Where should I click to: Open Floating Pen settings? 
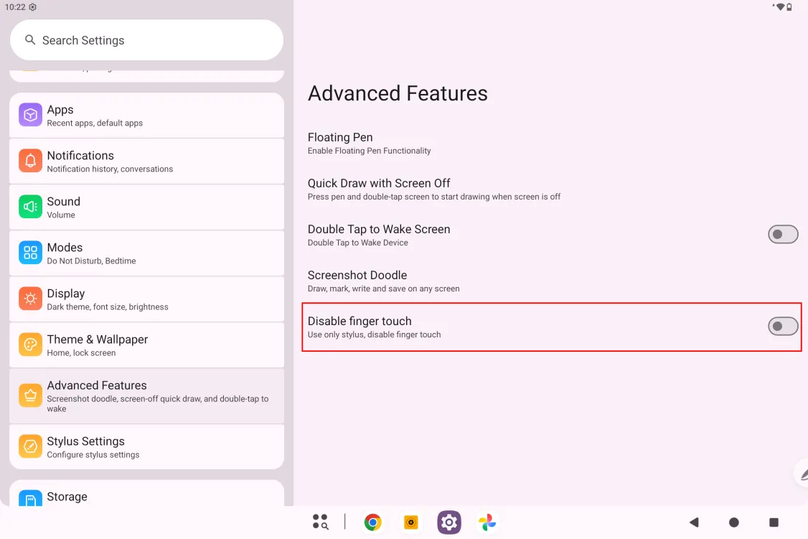click(x=552, y=144)
